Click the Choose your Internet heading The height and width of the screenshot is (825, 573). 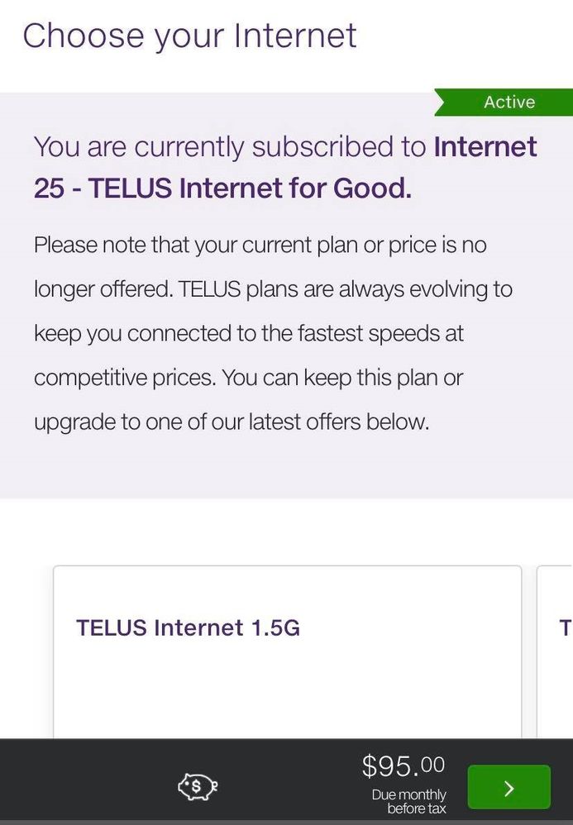pos(189,36)
